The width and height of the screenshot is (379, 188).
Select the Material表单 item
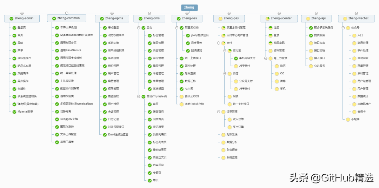pyautogui.click(x=23, y=112)
